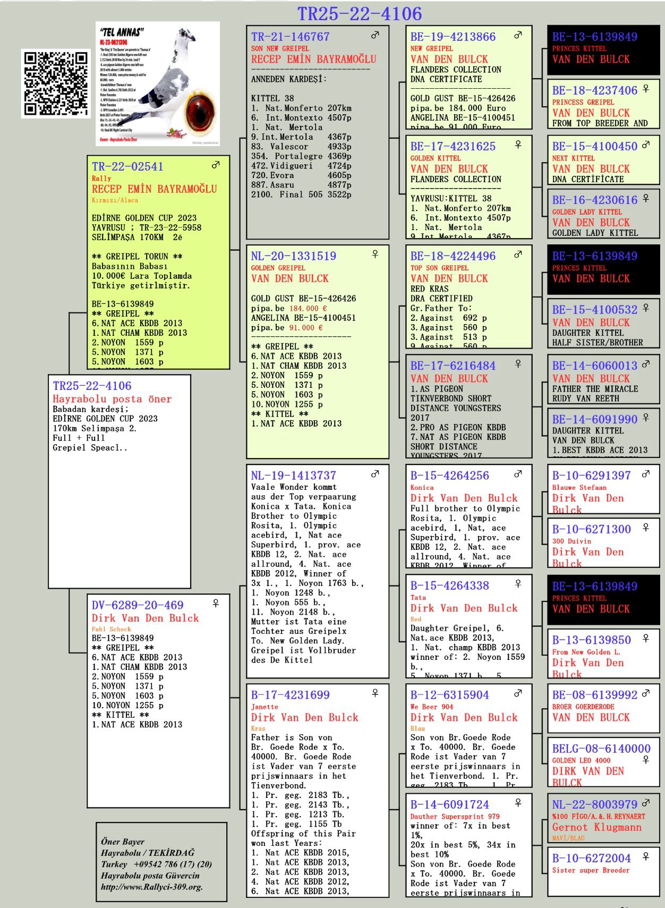Select the orange Fahl Scheck label

click(111, 629)
